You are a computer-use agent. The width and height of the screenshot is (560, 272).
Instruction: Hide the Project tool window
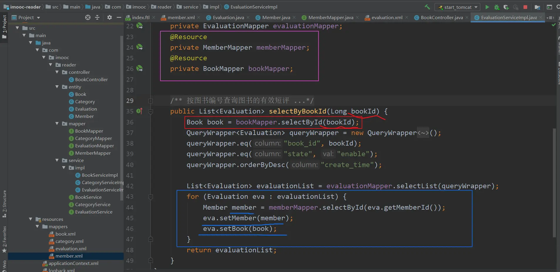[119, 18]
